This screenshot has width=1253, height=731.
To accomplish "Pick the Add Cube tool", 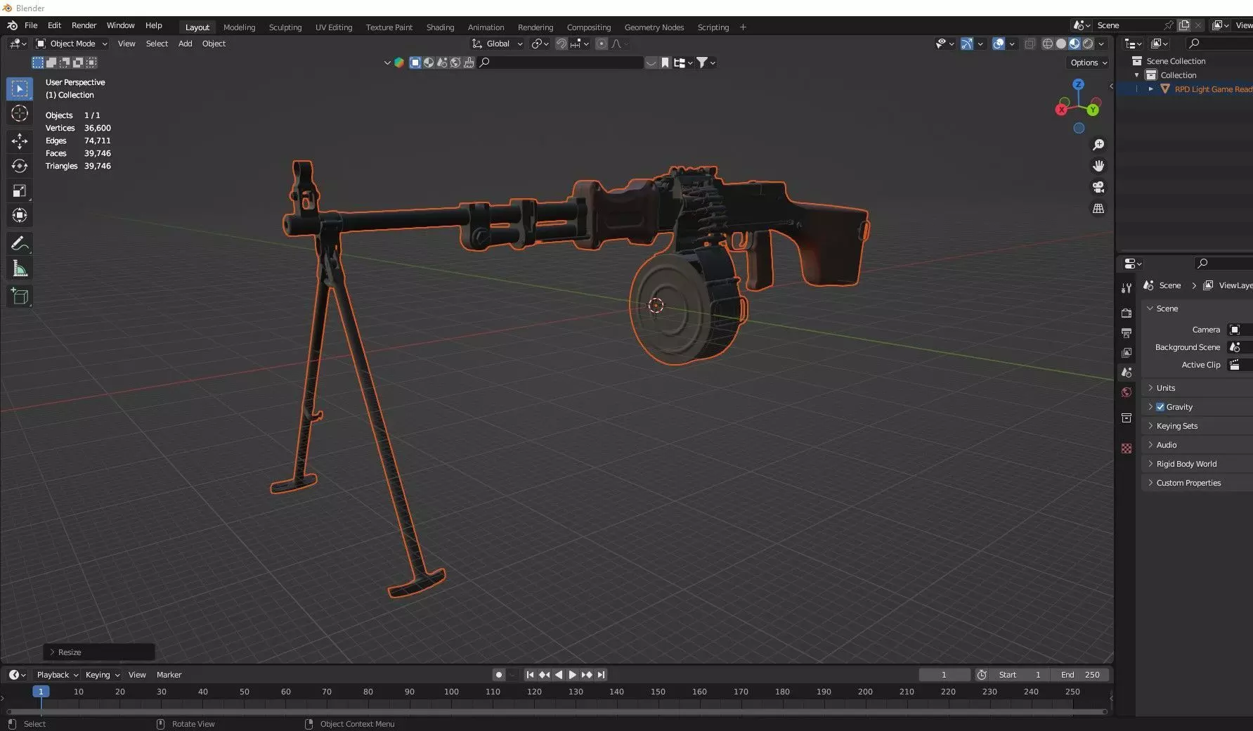I will pos(20,297).
